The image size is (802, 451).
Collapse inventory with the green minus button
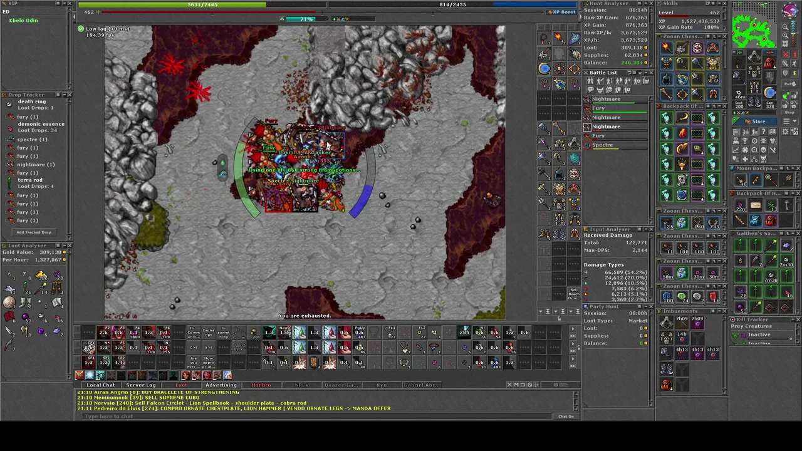pos(734,52)
